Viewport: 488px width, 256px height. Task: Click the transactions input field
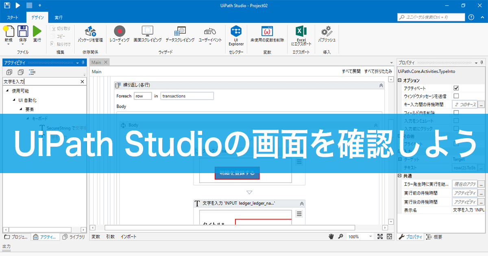click(x=187, y=96)
